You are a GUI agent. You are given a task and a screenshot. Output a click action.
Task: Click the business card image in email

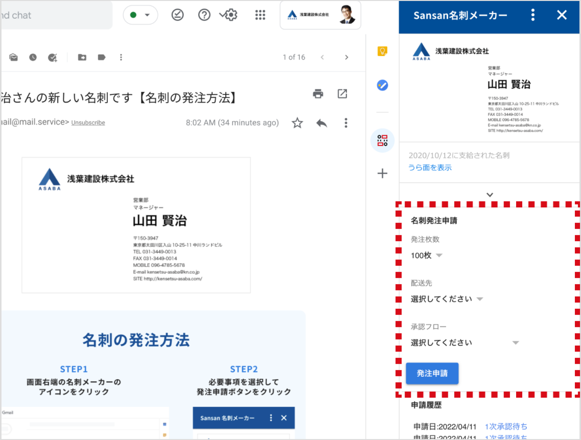136,225
